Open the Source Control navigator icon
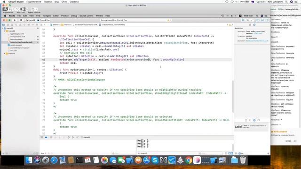The width and height of the screenshot is (301, 169). point(8,25)
